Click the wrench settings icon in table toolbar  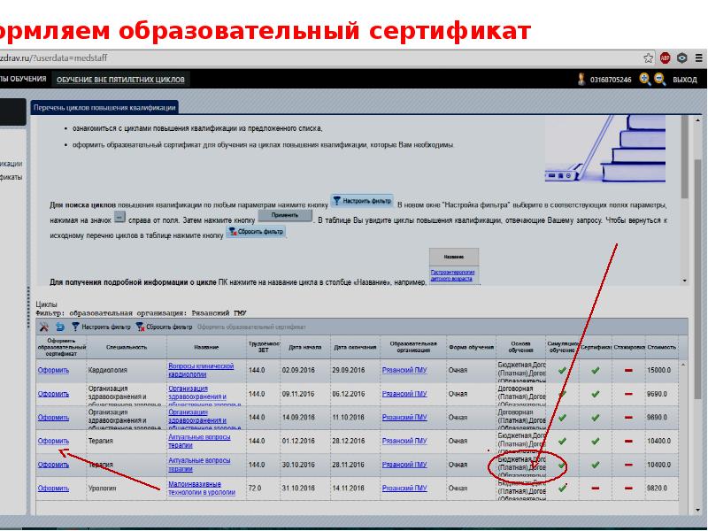point(44,327)
